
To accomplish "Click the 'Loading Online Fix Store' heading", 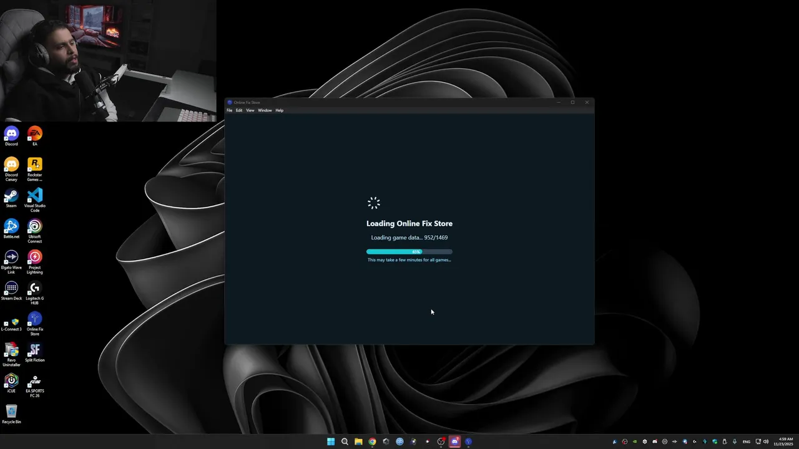I will pos(409,223).
